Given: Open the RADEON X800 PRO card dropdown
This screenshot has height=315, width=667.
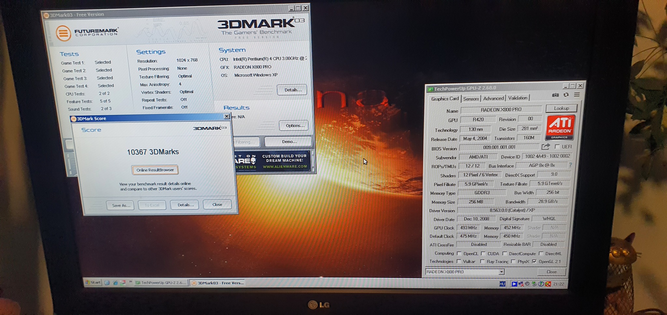Looking at the screenshot, I should click(502, 272).
